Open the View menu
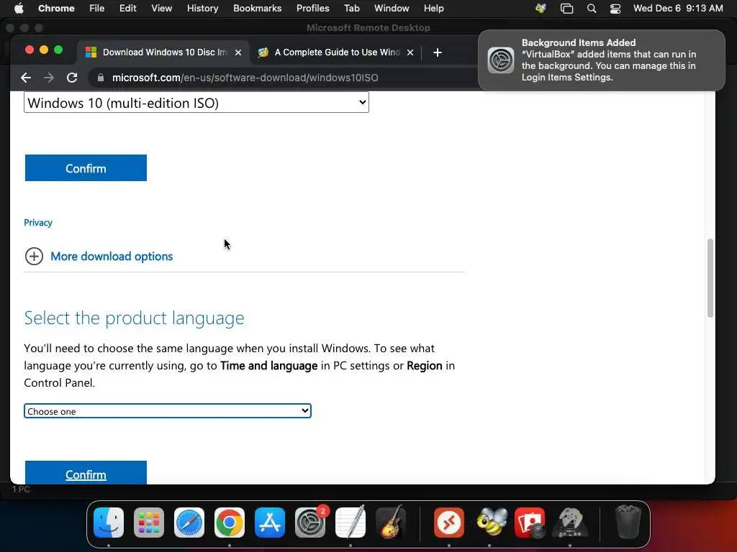This screenshot has height=552, width=737. coord(161,9)
